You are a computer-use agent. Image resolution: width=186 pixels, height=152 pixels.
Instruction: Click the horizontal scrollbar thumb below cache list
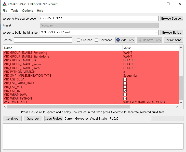point(69,106)
